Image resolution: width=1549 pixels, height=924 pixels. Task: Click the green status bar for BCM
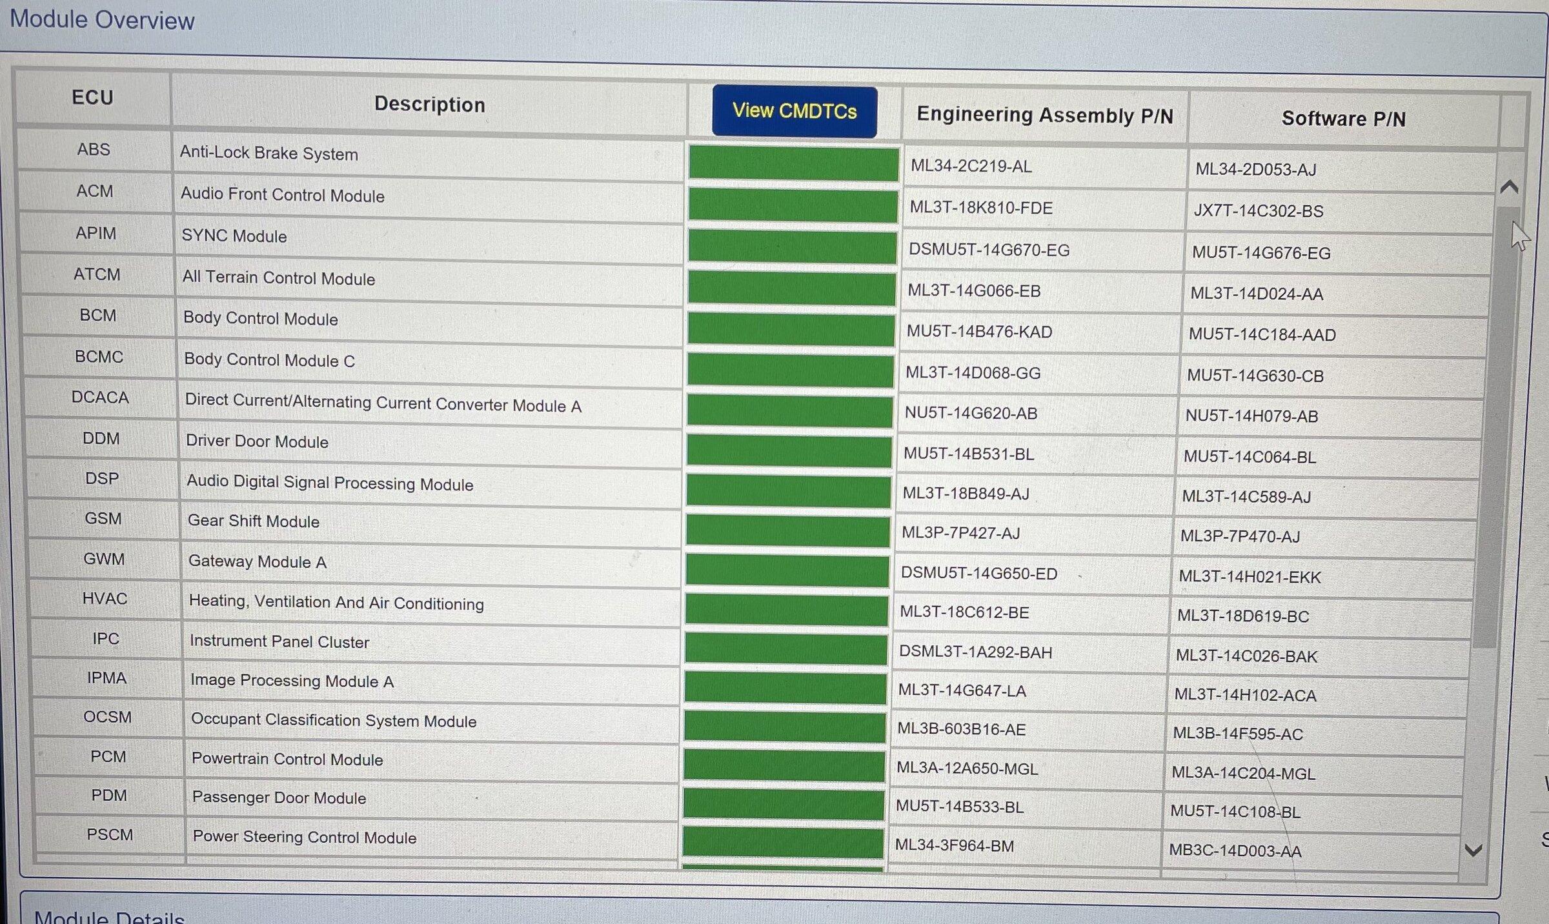(x=791, y=330)
